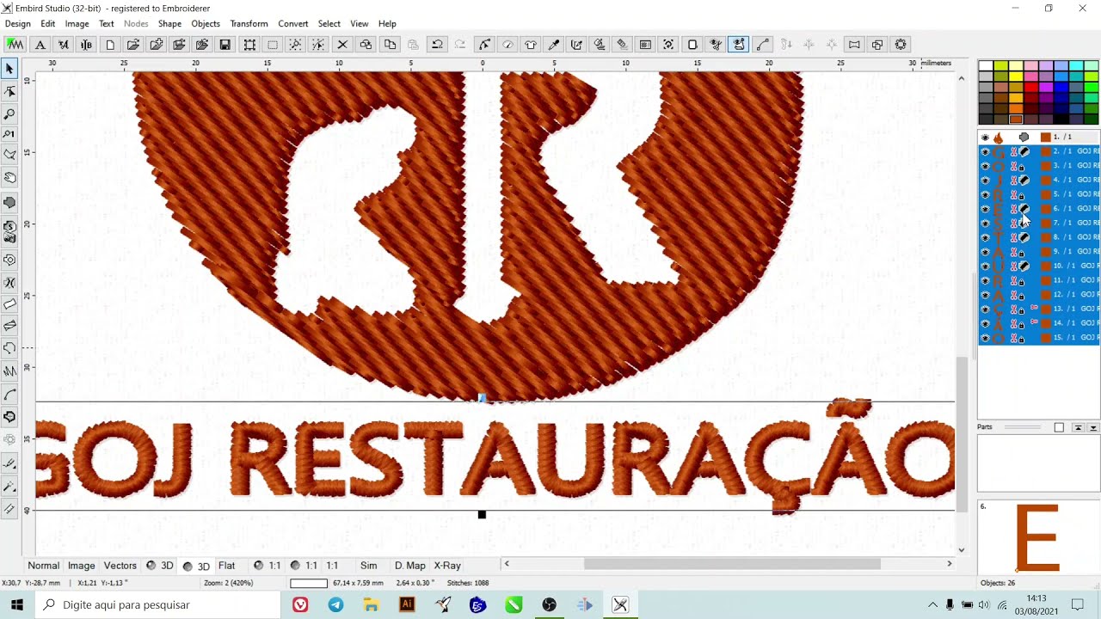Open the Shape menu
The height and width of the screenshot is (619, 1101).
(x=169, y=24)
